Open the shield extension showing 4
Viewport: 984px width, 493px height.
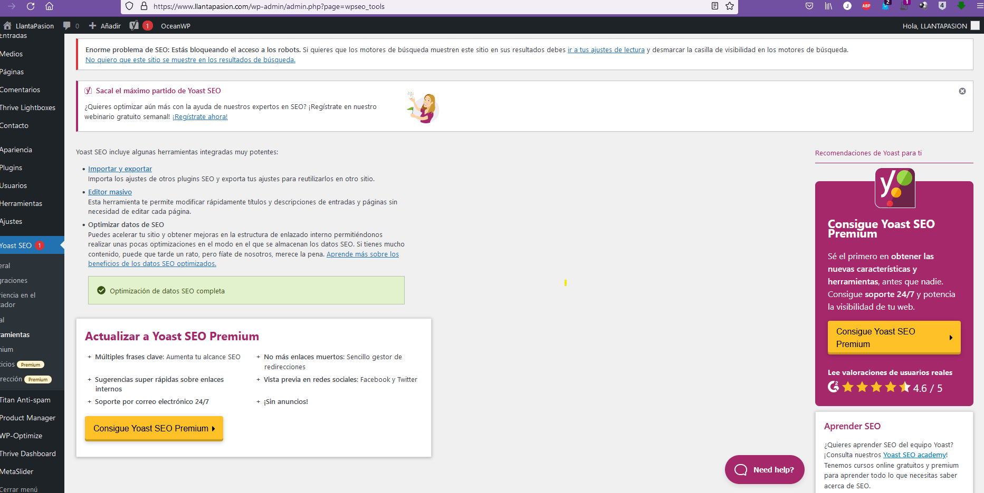[942, 6]
